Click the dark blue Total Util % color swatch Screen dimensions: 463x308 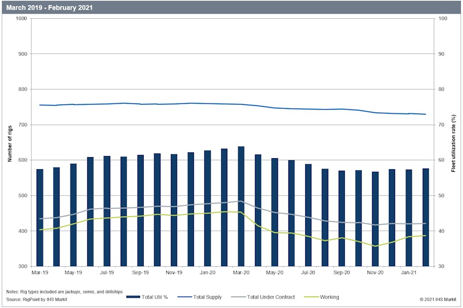133,297
